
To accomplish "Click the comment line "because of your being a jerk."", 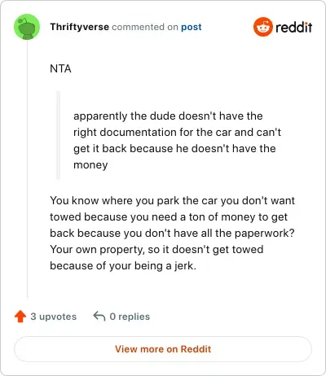I will 123,266.
